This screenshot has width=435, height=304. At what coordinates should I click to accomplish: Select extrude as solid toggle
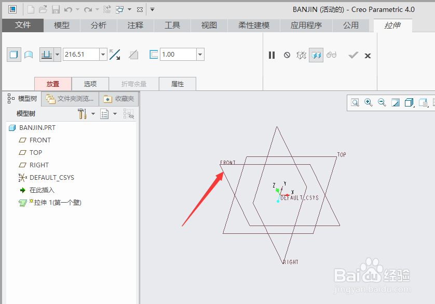[14, 55]
